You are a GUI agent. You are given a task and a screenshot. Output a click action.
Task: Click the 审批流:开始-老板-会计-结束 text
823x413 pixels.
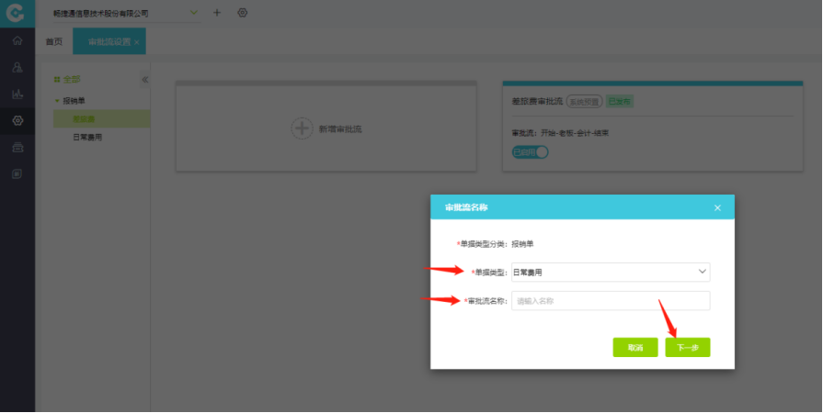tap(560, 133)
